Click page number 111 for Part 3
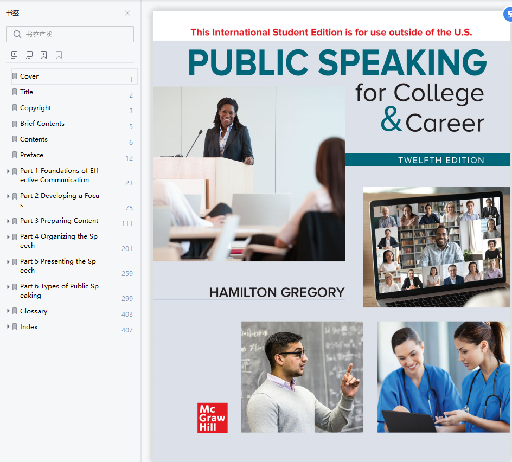The width and height of the screenshot is (512, 462). (x=127, y=224)
